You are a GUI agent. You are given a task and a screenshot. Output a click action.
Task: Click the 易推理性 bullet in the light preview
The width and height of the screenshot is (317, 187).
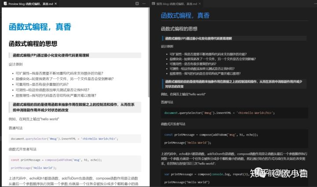[x=56, y=95]
